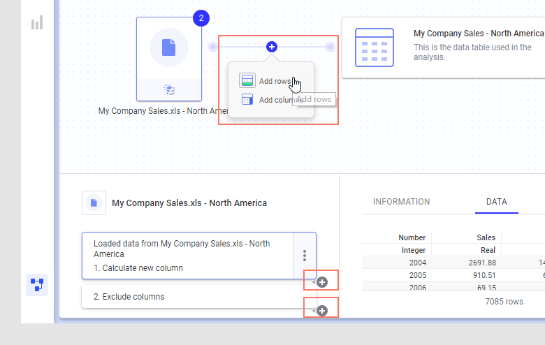Choose Add columns in popup menu

point(274,100)
